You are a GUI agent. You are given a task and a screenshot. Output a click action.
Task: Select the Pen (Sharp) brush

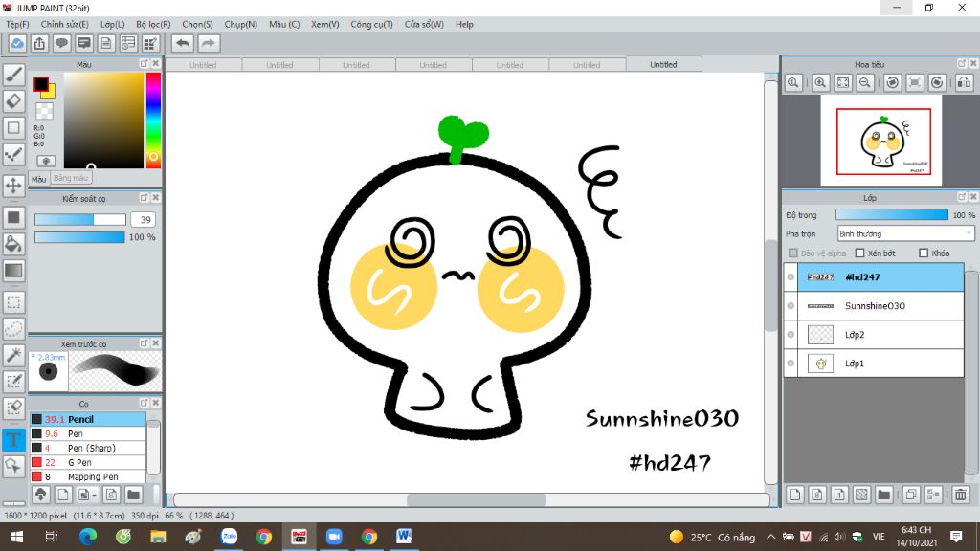click(87, 448)
